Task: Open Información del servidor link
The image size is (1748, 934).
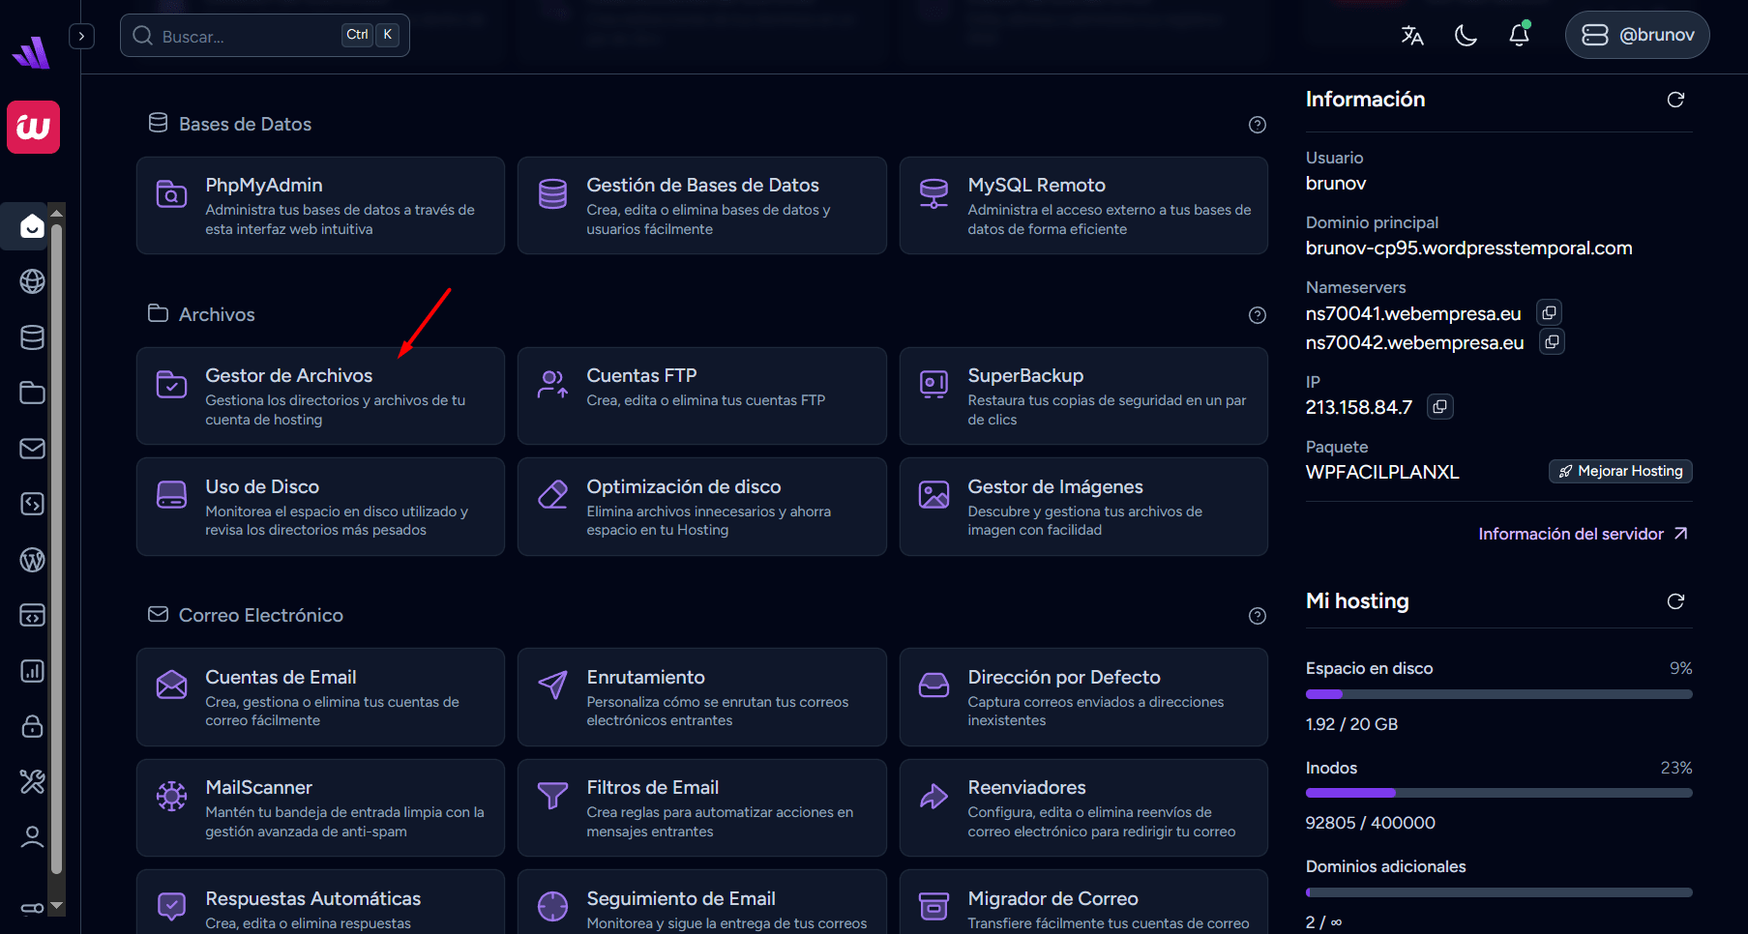Action: pyautogui.click(x=1582, y=534)
